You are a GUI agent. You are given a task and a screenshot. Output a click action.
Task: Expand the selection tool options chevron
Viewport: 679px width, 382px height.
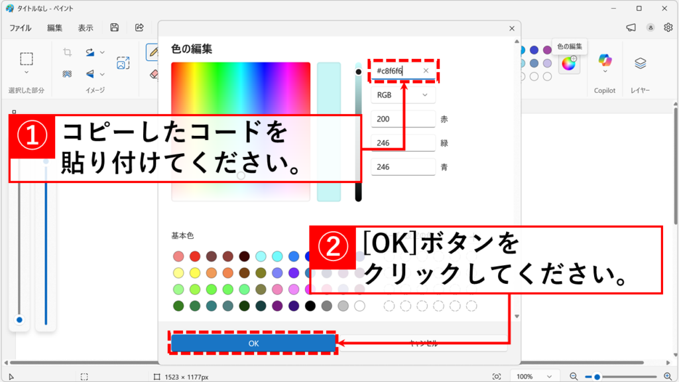27,70
